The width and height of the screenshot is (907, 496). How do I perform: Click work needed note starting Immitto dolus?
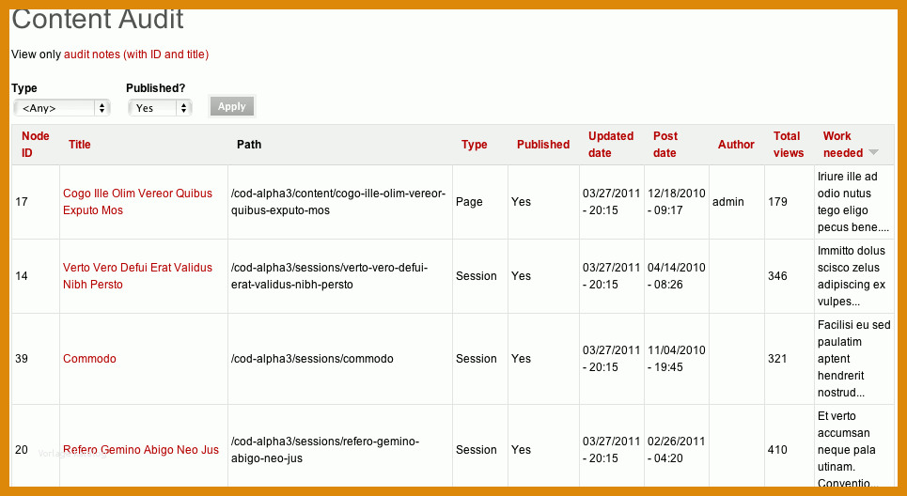(x=852, y=276)
